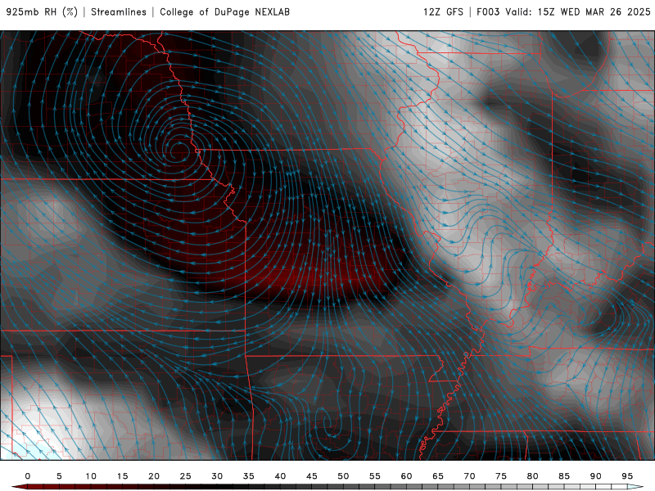Click the "20" legend value

point(154,476)
